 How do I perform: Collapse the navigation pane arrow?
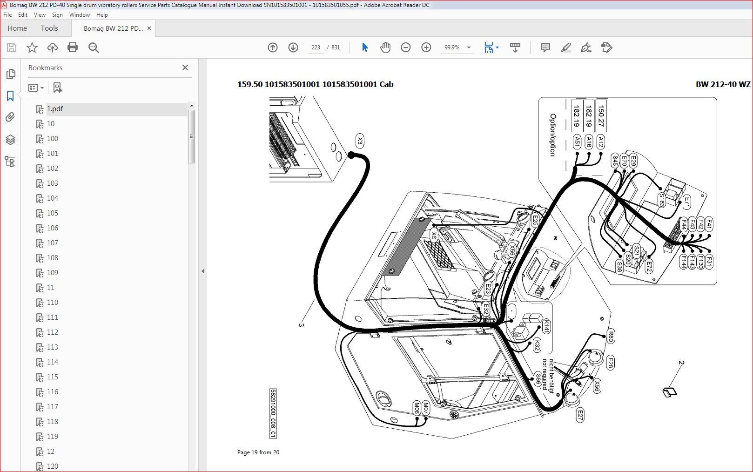point(203,271)
